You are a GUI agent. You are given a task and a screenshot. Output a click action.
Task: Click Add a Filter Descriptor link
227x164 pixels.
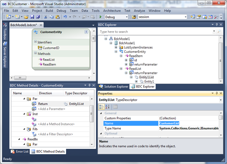coord(55,134)
